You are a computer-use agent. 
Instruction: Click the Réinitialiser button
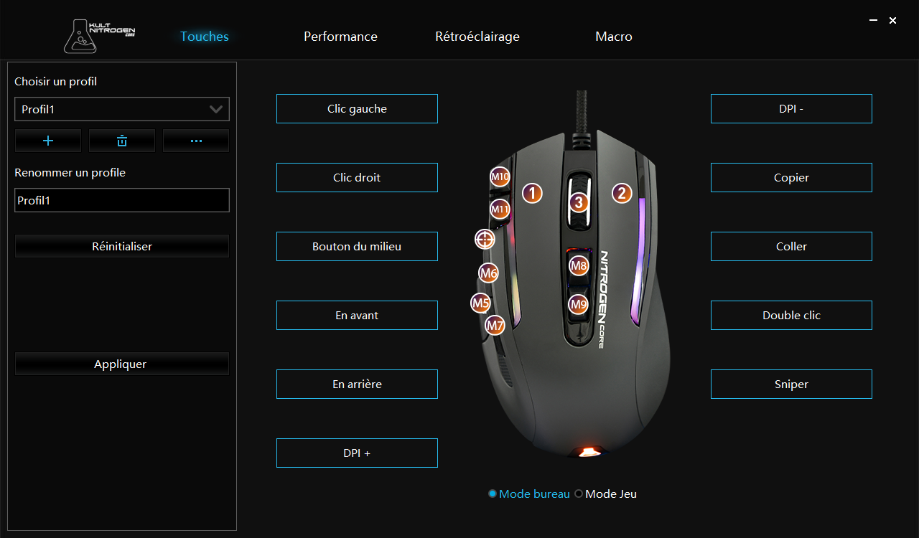[x=122, y=246]
